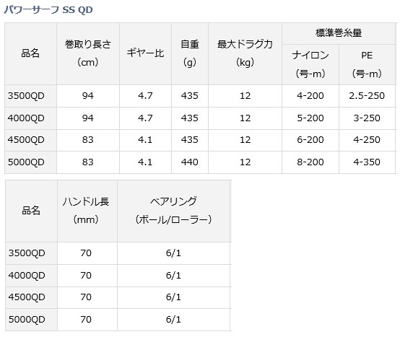Screen dimensions: 400x337
Task: Click the ハンドル長 (mm) column header
Action: (x=87, y=211)
